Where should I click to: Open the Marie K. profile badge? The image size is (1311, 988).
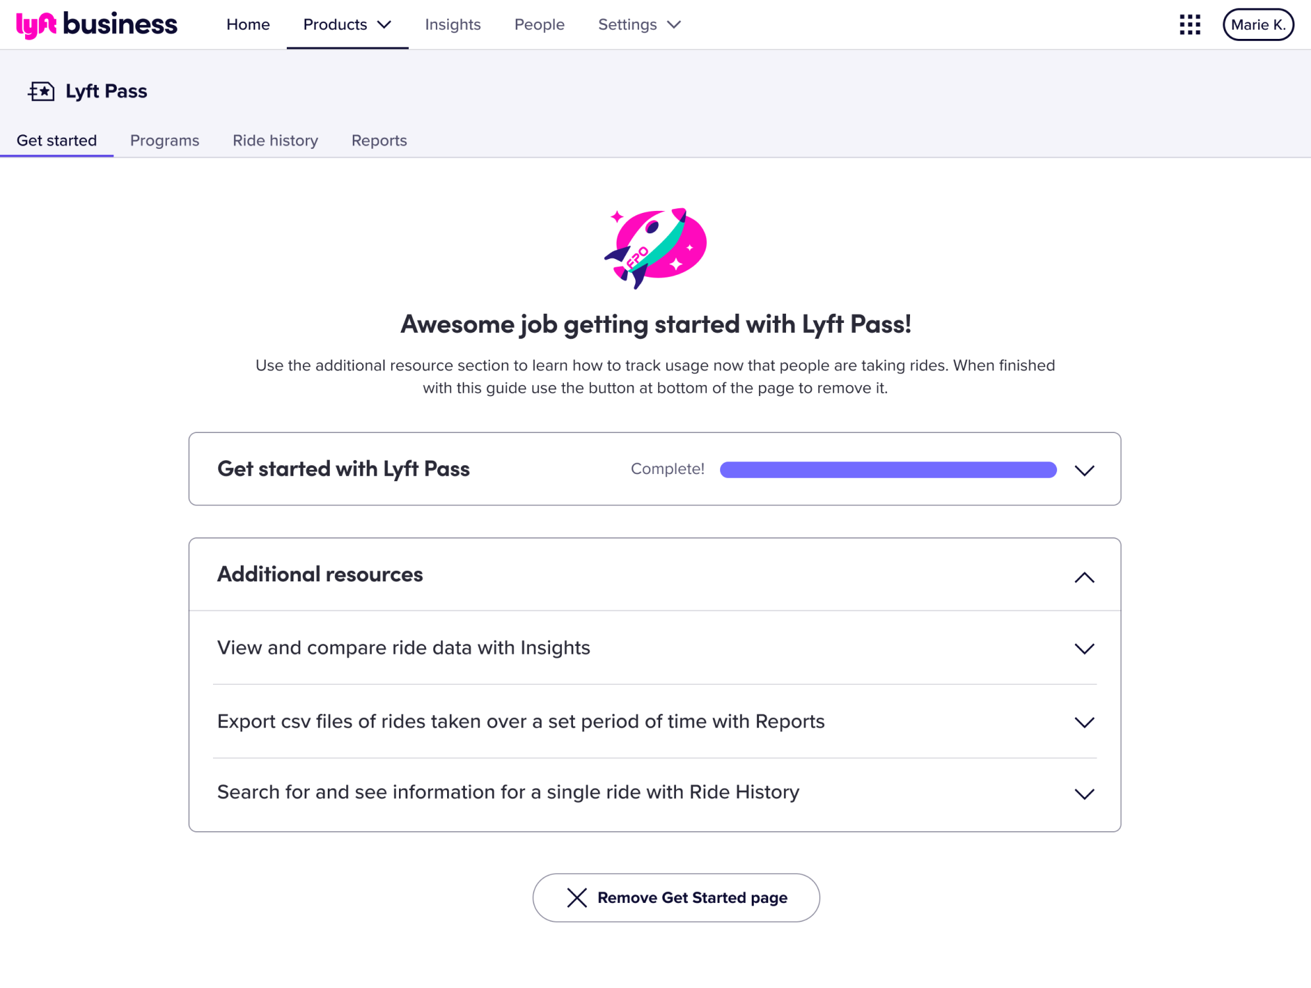[1258, 25]
